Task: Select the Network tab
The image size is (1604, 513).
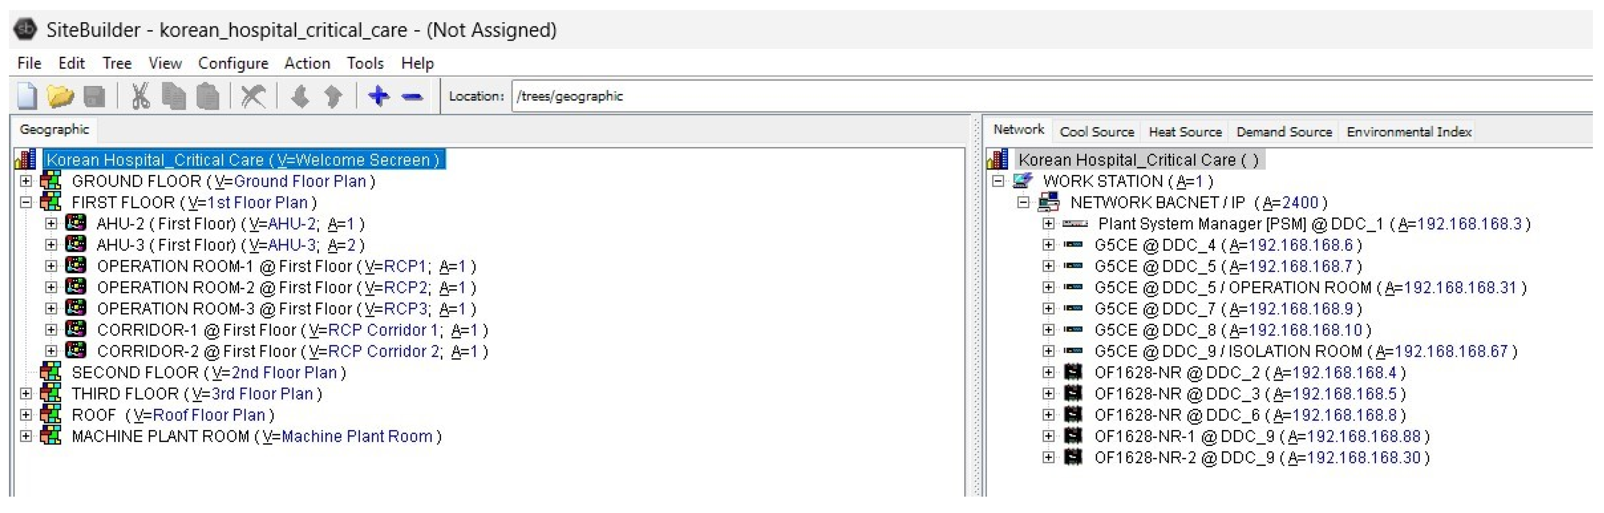Action: coord(1019,129)
